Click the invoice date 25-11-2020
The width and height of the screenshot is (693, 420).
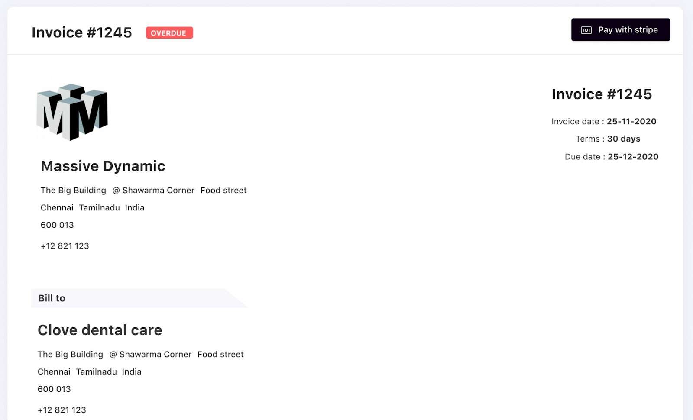pyautogui.click(x=631, y=122)
